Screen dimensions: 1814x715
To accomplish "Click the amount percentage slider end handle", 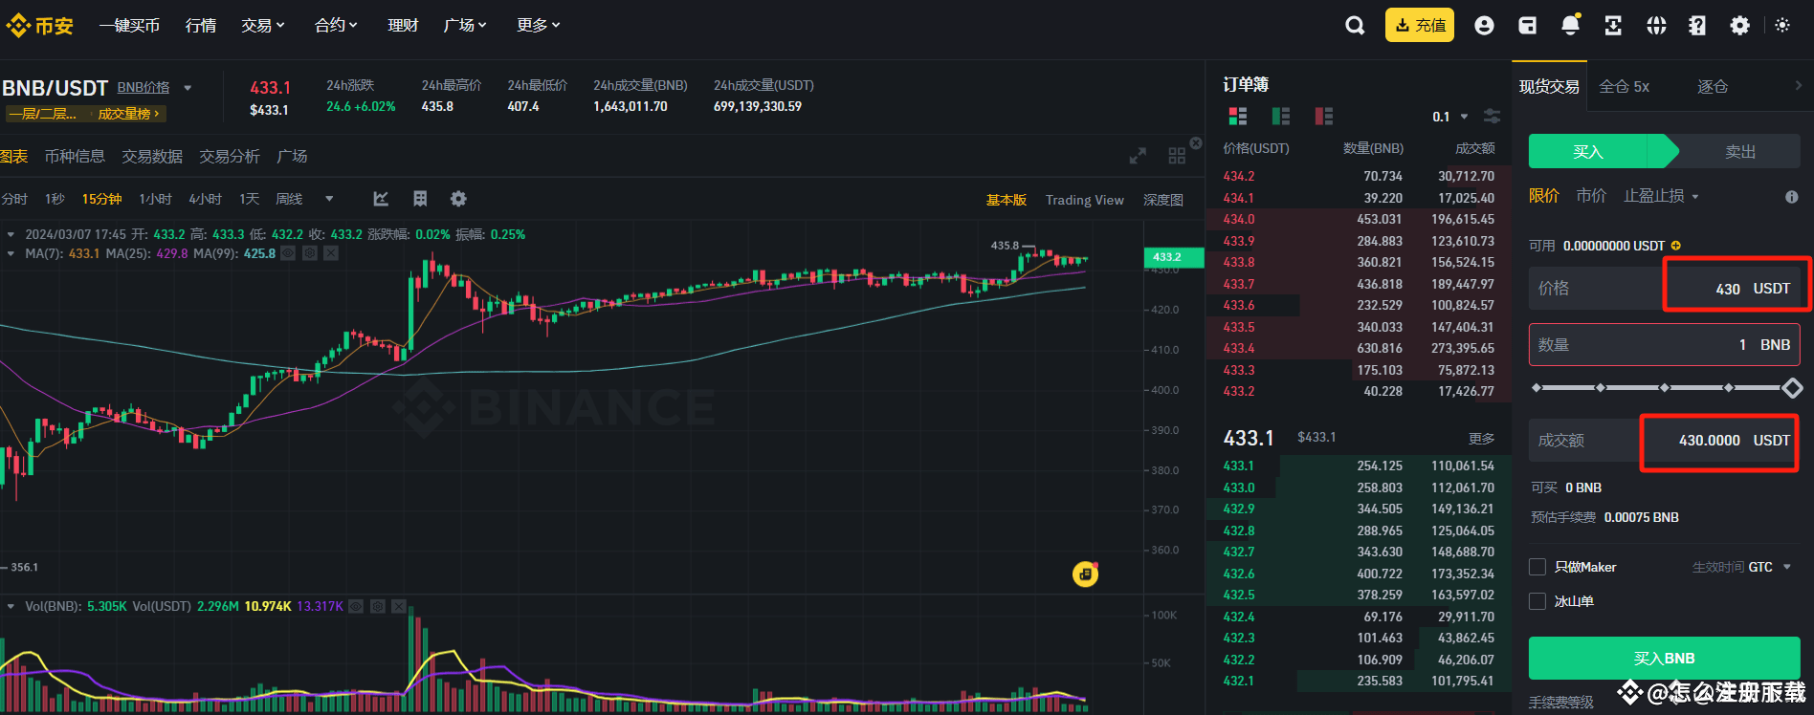I will 1792,388.
